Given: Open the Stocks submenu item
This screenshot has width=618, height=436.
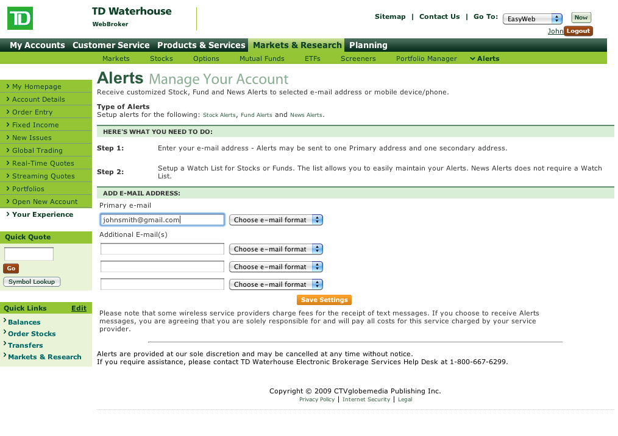Looking at the screenshot, I should (161, 58).
